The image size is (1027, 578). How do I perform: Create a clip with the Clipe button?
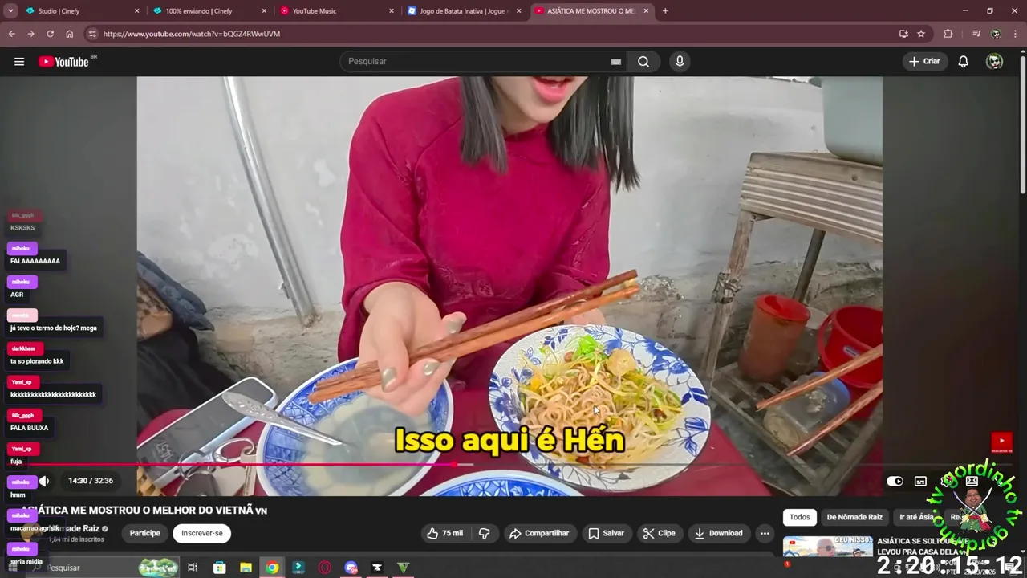point(659,533)
